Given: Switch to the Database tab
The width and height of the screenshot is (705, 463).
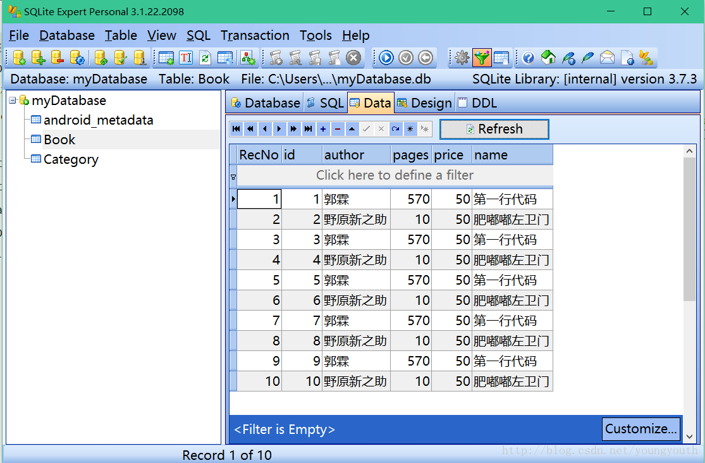Looking at the screenshot, I should (x=266, y=103).
